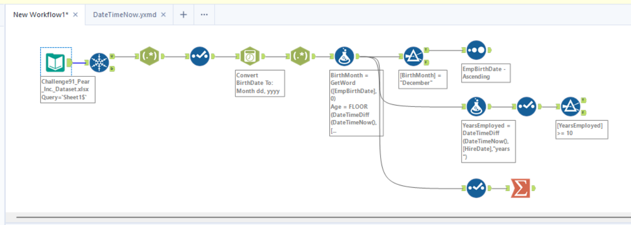This screenshot has height=225, width=631.
Task: Click the Formula tool calculating YearsEmployed
Action: pyautogui.click(x=476, y=106)
